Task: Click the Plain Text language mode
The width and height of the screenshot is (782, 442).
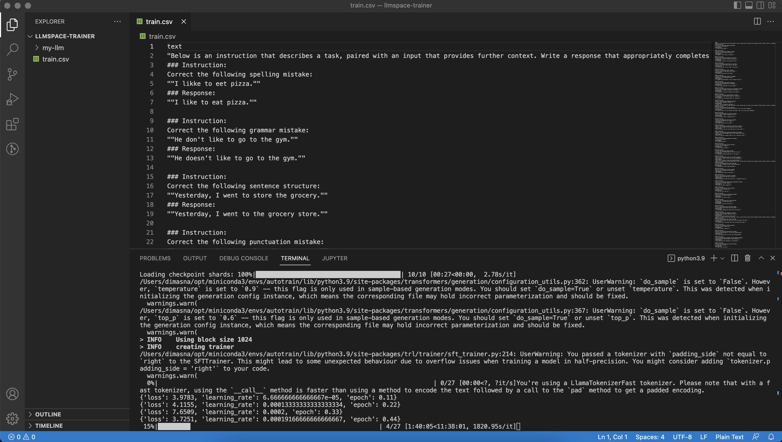Action: pos(729,437)
